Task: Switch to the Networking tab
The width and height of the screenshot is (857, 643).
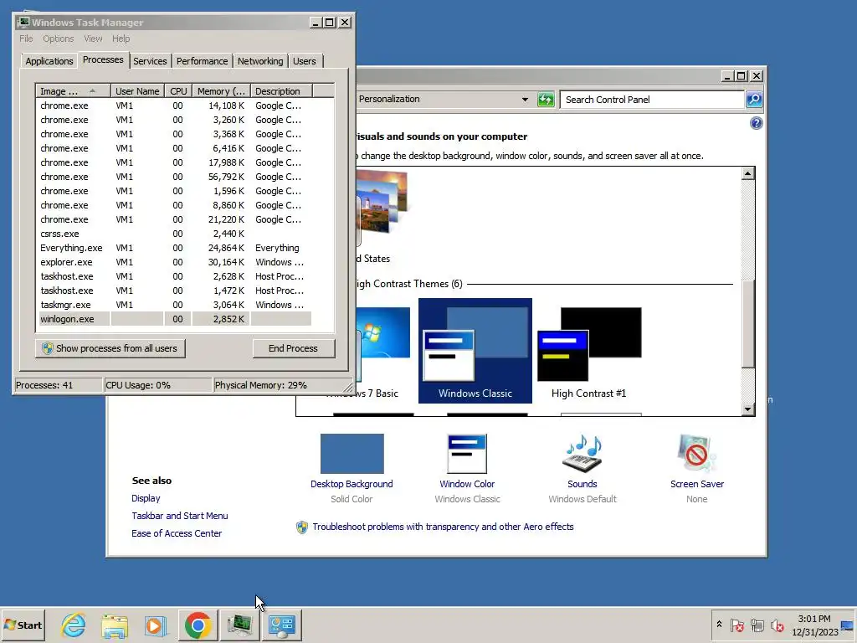Action: (260, 61)
